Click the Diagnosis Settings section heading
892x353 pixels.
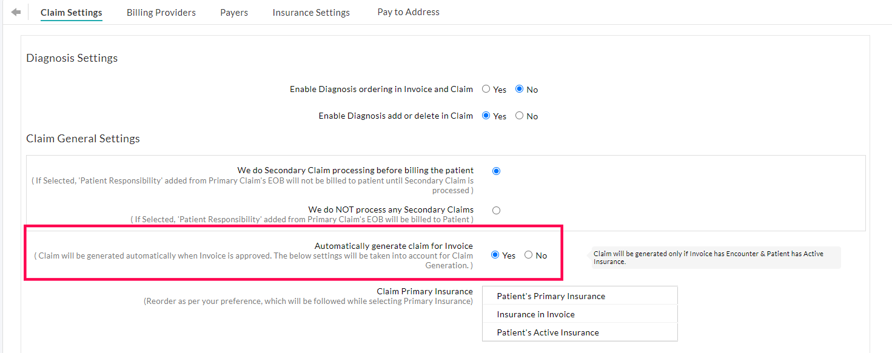(x=72, y=58)
